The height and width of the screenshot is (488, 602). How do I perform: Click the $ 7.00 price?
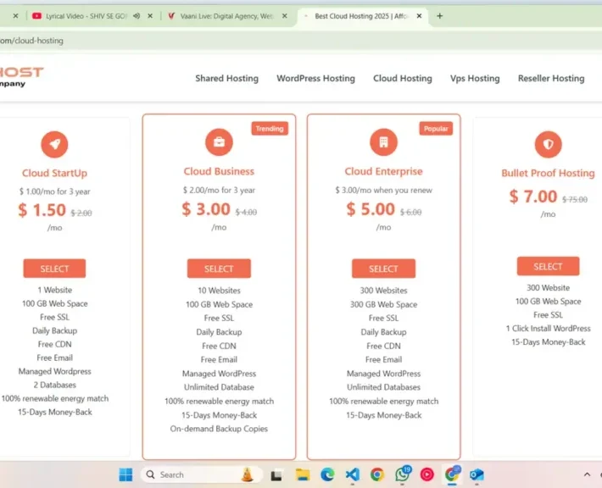[x=532, y=197]
